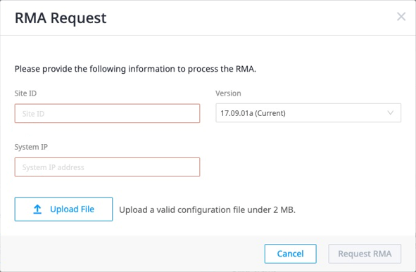Click the X icon at dialog header
This screenshot has width=416, height=272.
click(x=401, y=16)
